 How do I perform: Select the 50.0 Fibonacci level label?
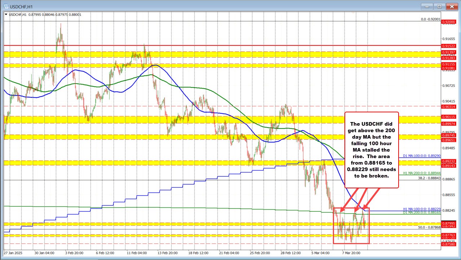click(x=429, y=227)
